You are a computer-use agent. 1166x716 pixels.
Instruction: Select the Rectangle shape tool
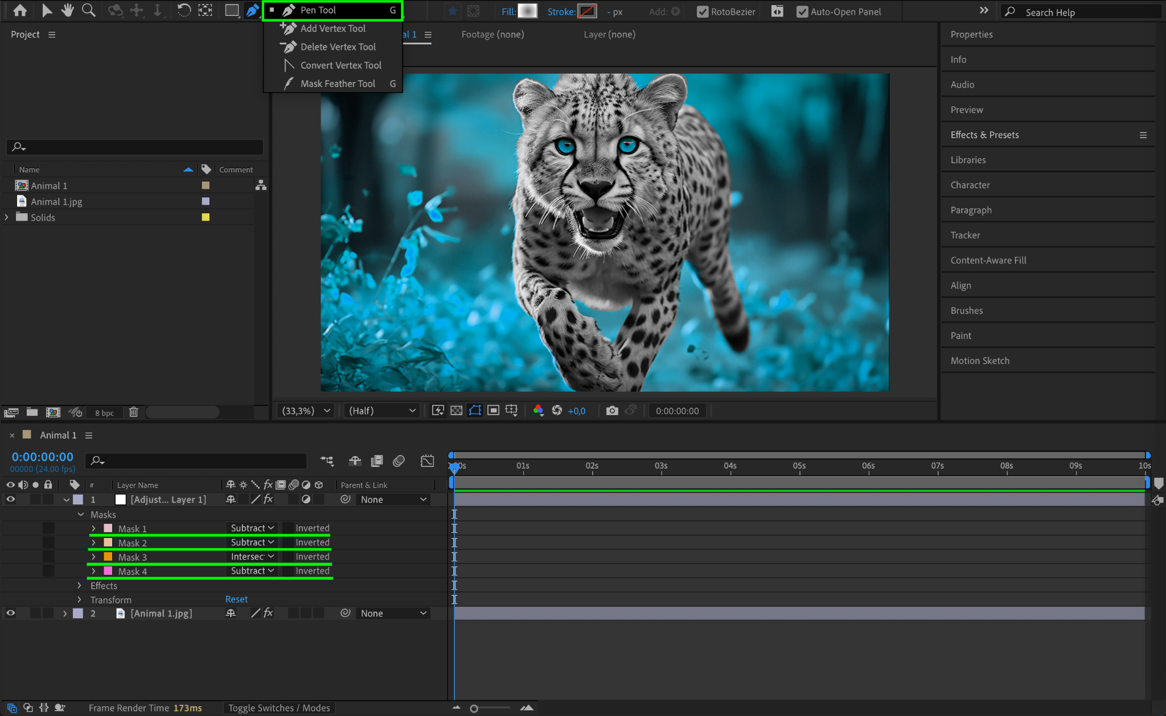tap(231, 10)
